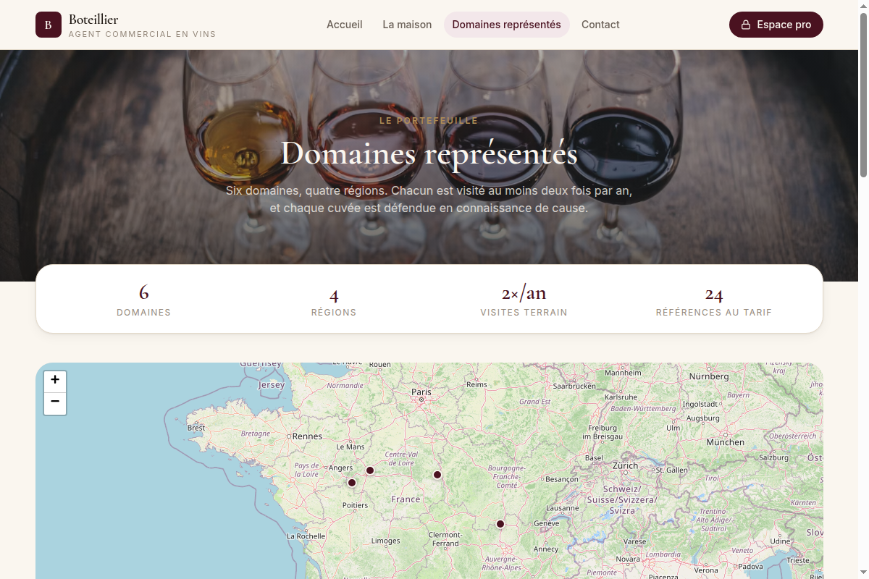Zoom in on the map

coord(55,381)
